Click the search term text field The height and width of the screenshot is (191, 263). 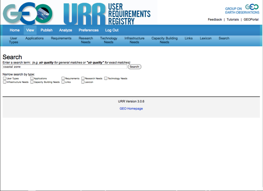tap(65, 67)
